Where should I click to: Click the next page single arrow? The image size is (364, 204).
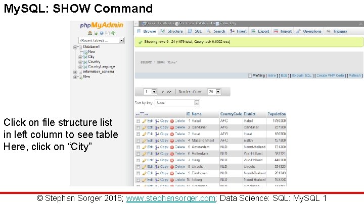[162, 92]
